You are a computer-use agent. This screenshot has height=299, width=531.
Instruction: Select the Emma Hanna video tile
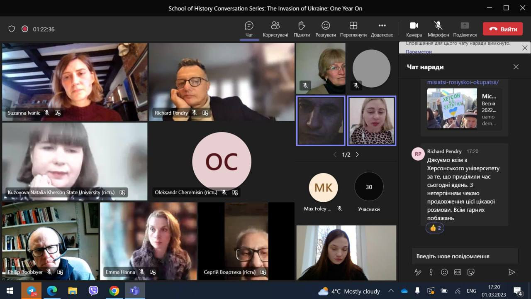coord(149,241)
